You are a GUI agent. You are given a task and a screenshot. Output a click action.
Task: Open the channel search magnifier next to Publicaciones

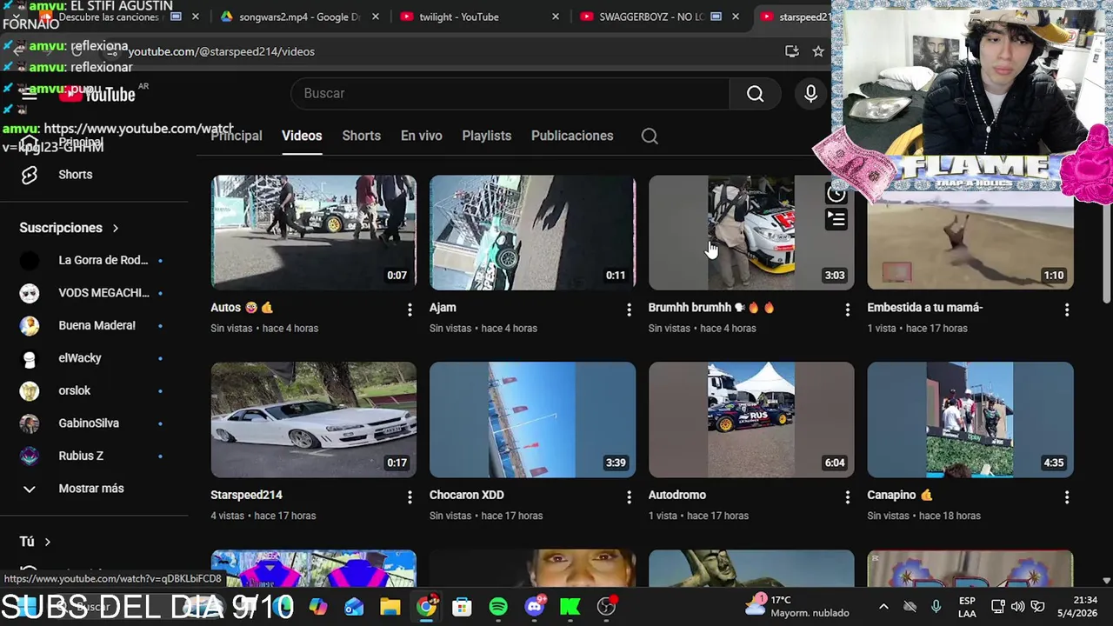[x=650, y=136]
